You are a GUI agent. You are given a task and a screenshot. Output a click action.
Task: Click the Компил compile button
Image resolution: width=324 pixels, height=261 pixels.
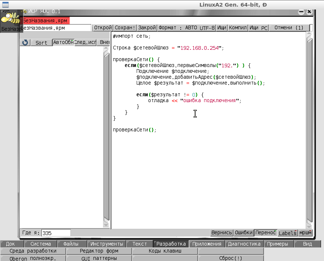click(x=238, y=28)
